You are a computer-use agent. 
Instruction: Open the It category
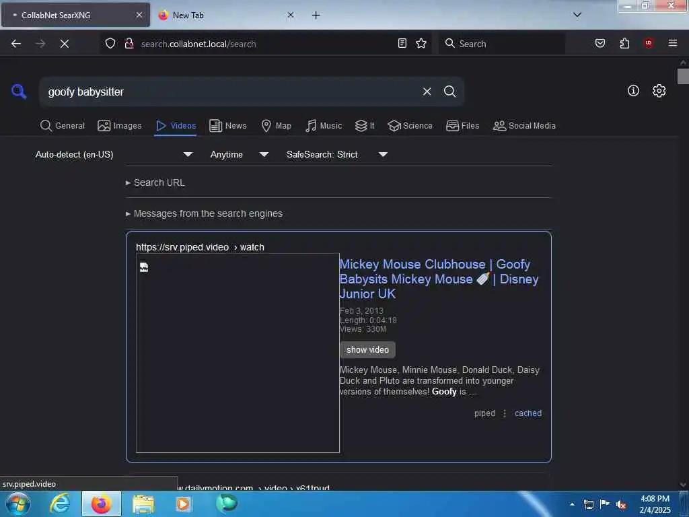pos(365,126)
